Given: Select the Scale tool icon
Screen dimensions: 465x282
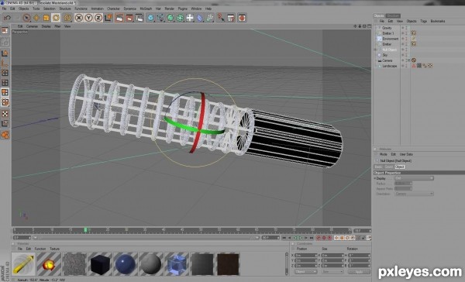Looking at the screenshot, I should tap(46, 18).
